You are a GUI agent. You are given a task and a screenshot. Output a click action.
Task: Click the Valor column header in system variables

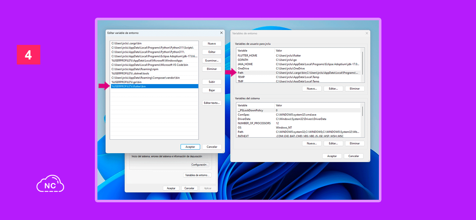(317, 105)
